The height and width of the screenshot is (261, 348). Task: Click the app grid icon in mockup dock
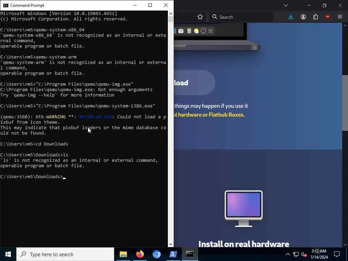pyautogui.click(x=210, y=31)
